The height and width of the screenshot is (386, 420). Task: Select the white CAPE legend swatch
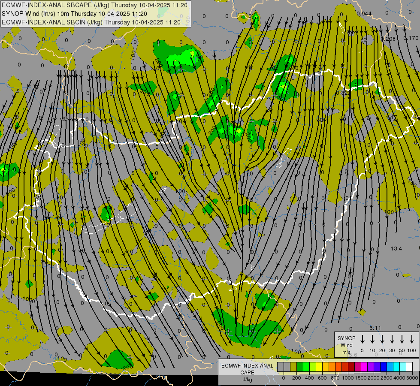point(409,367)
